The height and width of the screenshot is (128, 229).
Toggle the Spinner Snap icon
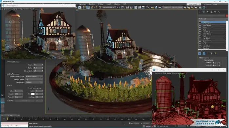pyautogui.click(x=96, y=7)
